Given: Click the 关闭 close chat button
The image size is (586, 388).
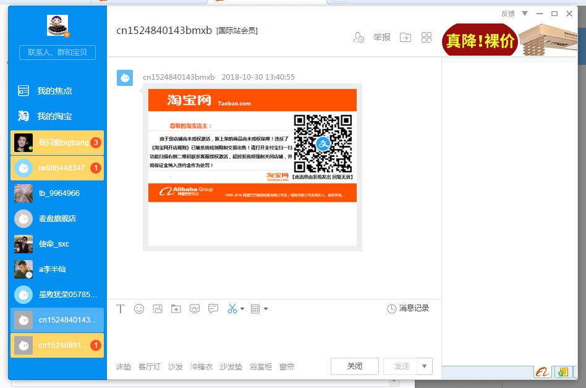Looking at the screenshot, I should (355, 366).
